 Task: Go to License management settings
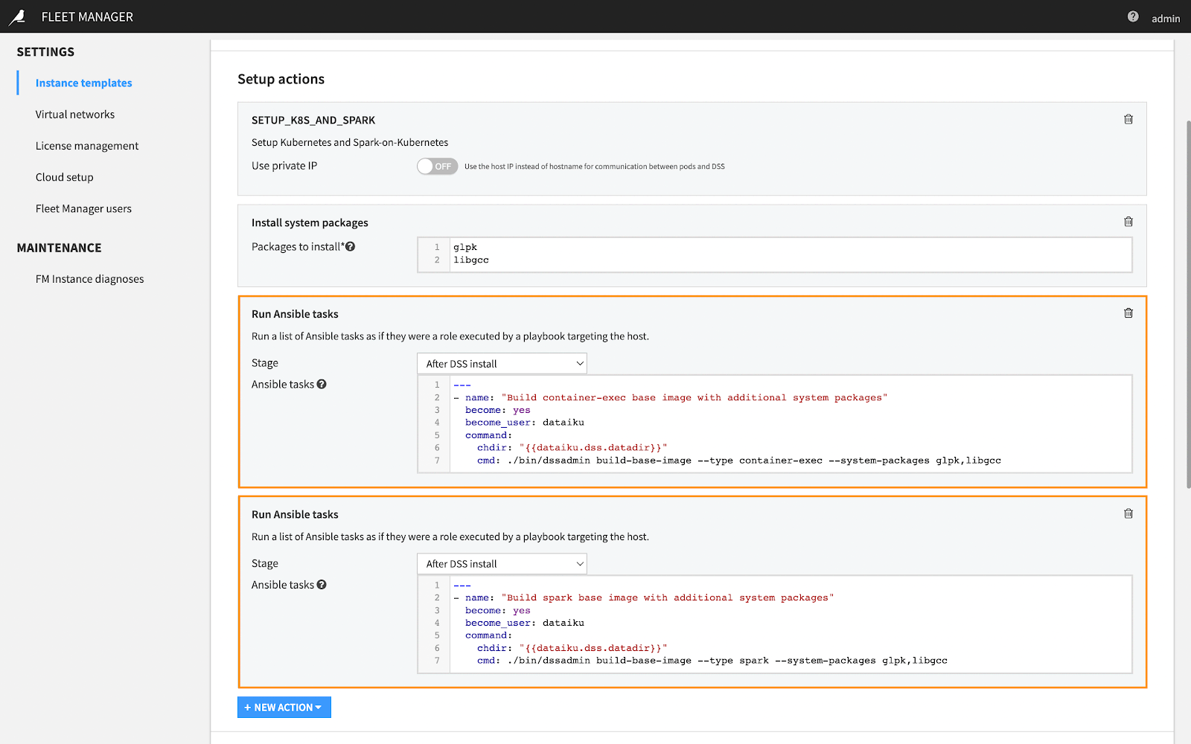(86, 145)
